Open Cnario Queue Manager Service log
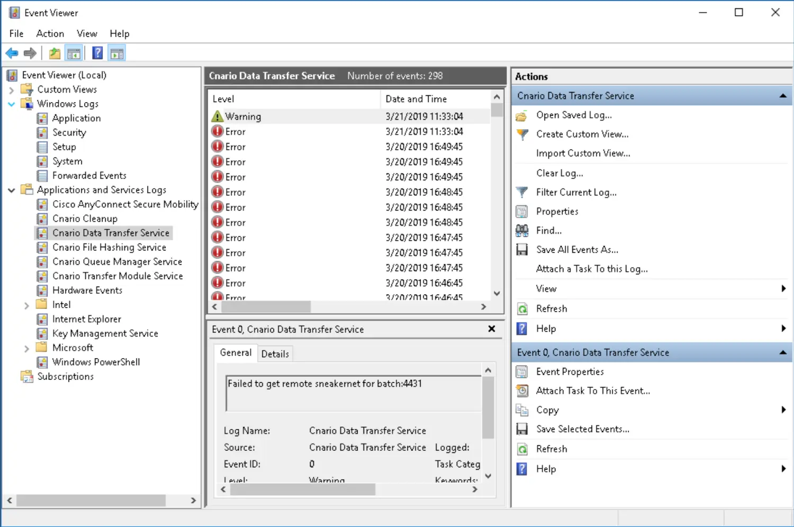This screenshot has height=527, width=794. (117, 261)
